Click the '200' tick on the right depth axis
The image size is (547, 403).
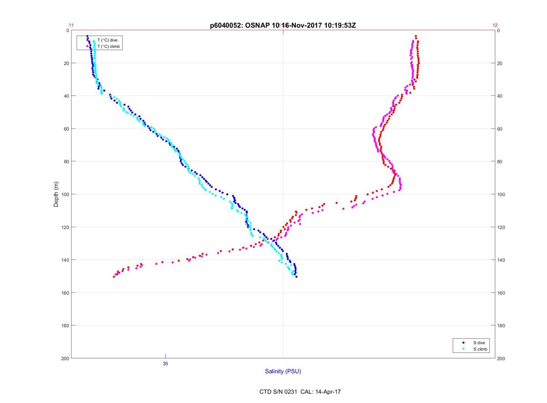coord(501,358)
